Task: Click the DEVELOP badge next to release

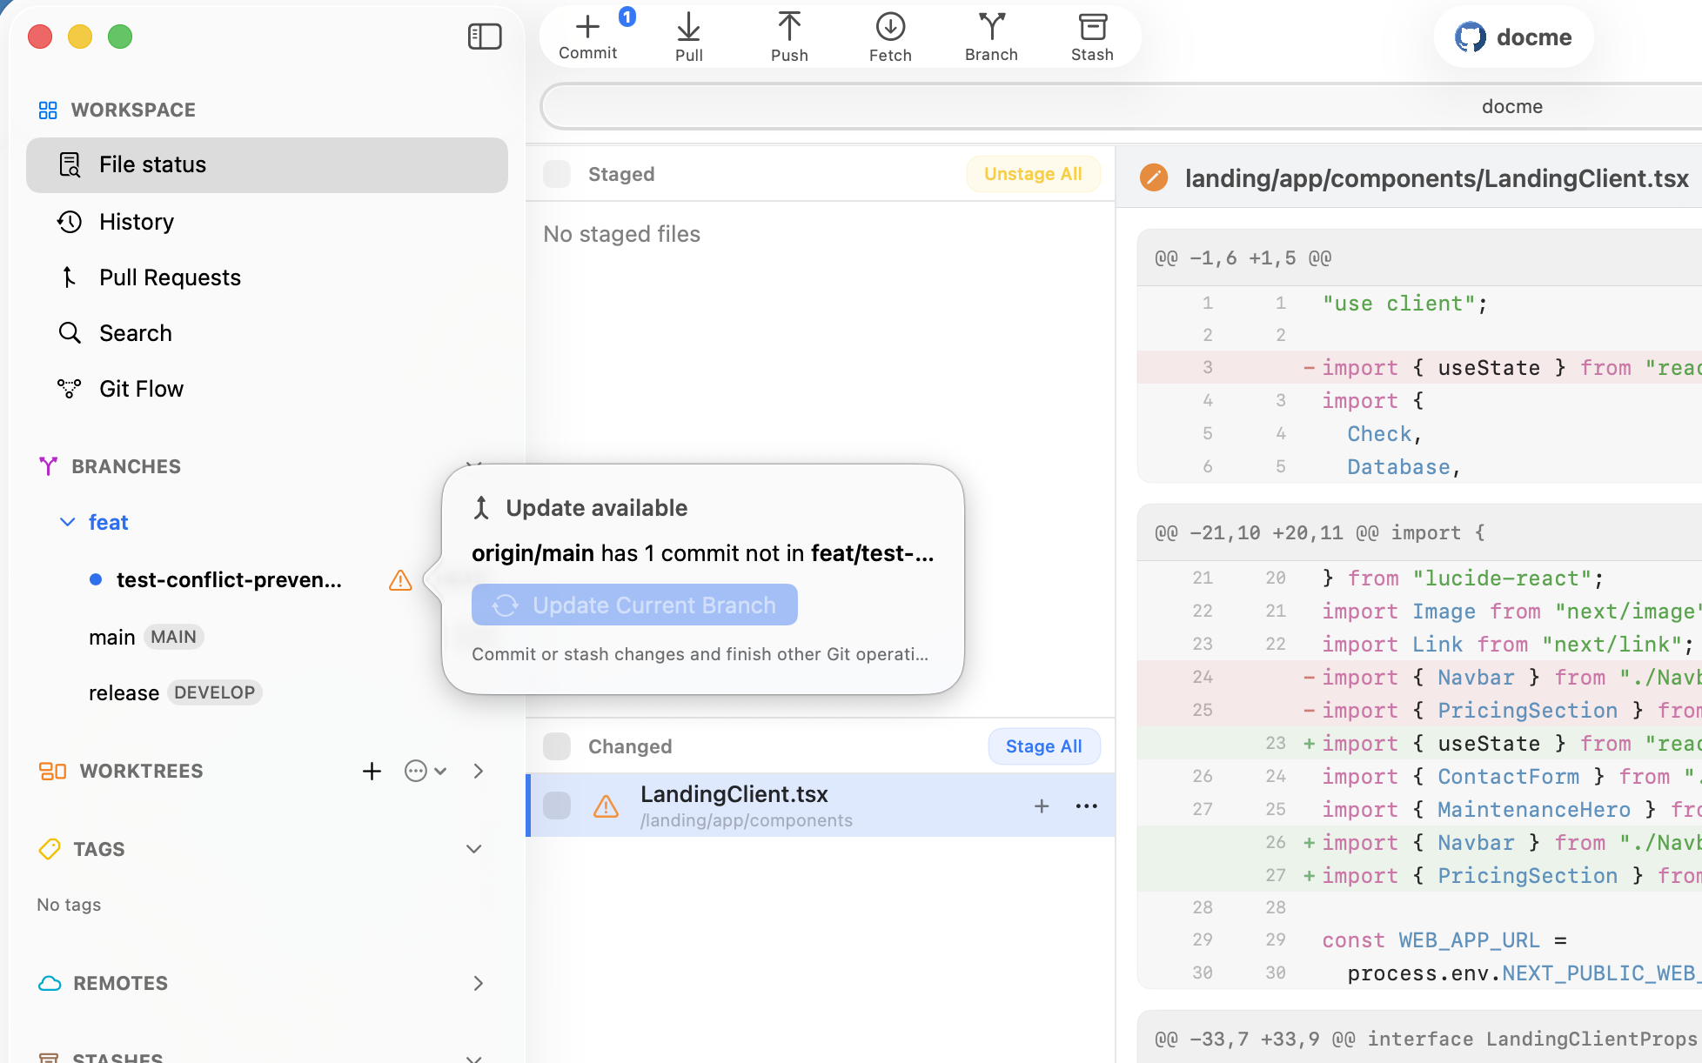Action: [x=214, y=692]
